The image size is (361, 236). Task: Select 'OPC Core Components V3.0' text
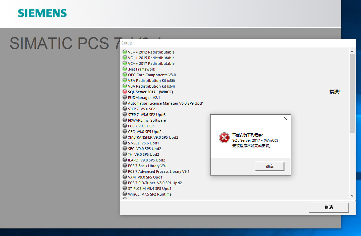click(x=152, y=75)
